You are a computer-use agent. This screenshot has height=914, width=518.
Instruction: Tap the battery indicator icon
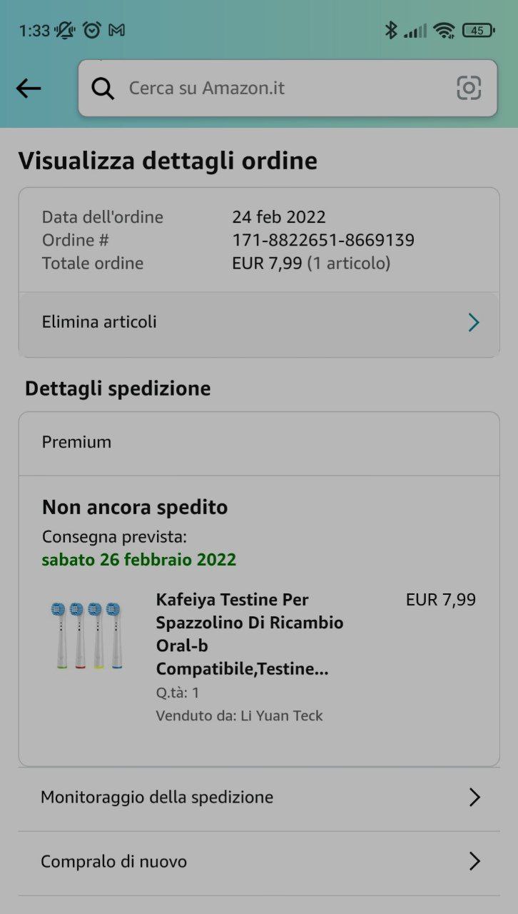[477, 30]
